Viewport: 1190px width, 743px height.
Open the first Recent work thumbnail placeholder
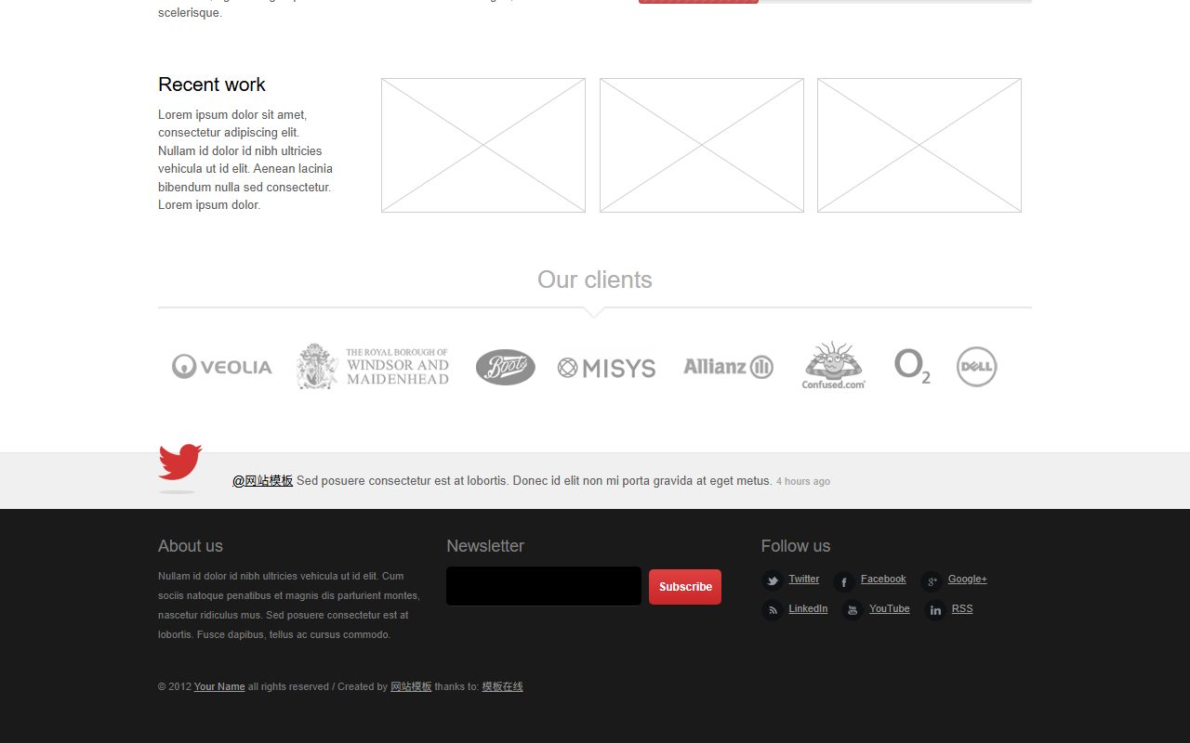[483, 145]
